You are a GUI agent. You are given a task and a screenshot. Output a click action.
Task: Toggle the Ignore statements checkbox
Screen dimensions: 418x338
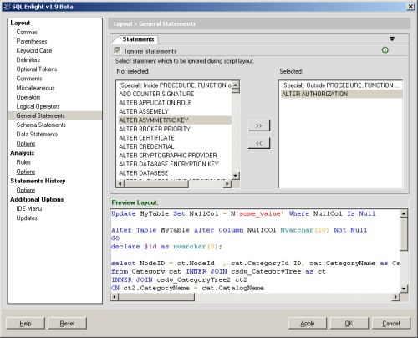click(x=117, y=50)
